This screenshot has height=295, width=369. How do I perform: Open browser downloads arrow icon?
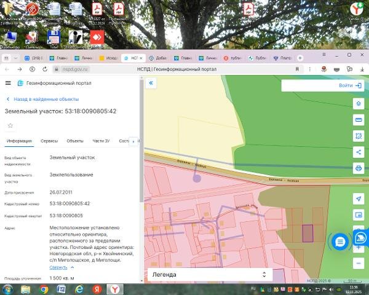362,69
